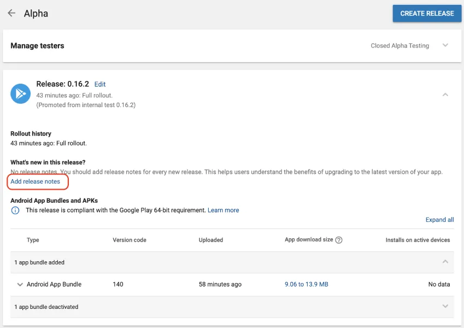Viewport: 464px width, 328px height.
Task: Expand the Manage testers section
Action: coord(37,46)
